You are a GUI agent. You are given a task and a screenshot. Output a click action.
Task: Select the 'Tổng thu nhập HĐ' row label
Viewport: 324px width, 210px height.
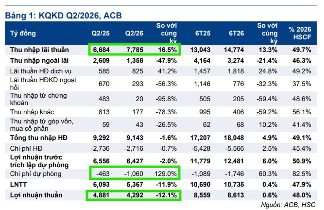[39, 138]
